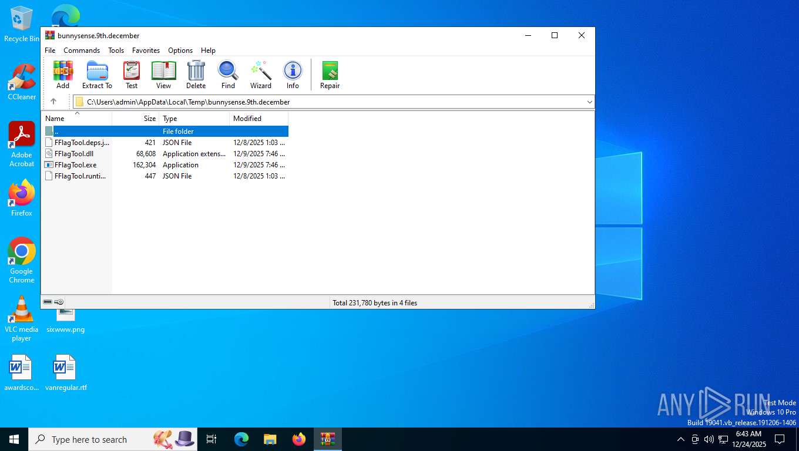Select sixwww.png desktop file
799x451 pixels.
tap(65, 320)
